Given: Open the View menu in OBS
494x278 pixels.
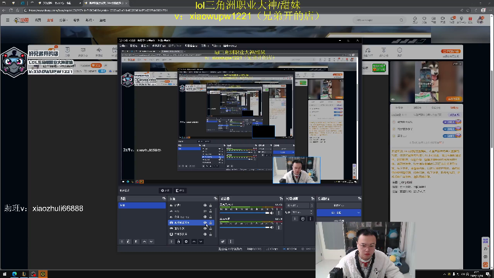Looking at the screenshot, I should click(144, 46).
